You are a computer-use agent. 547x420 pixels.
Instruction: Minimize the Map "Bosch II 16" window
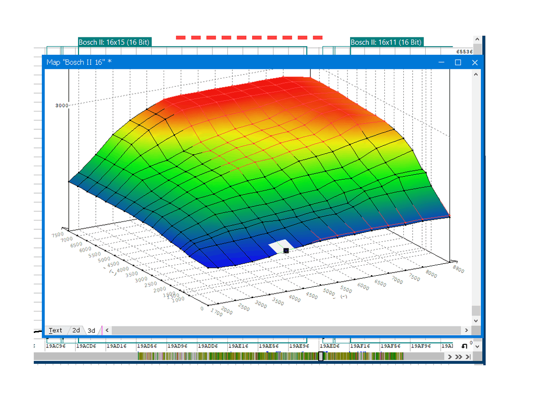tap(442, 62)
